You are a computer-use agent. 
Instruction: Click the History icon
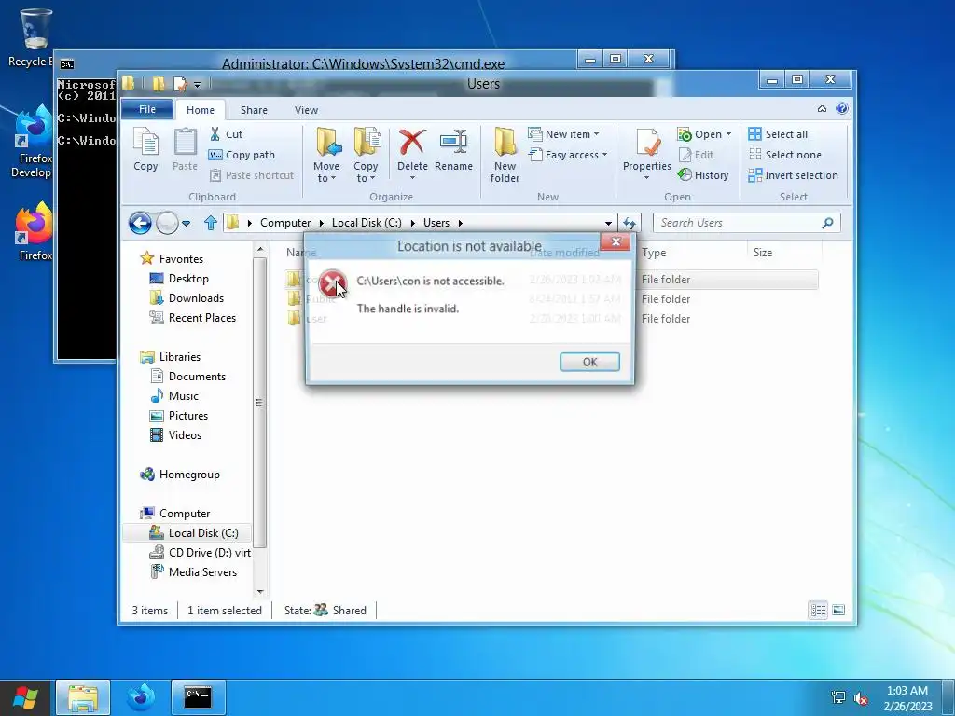pos(685,174)
